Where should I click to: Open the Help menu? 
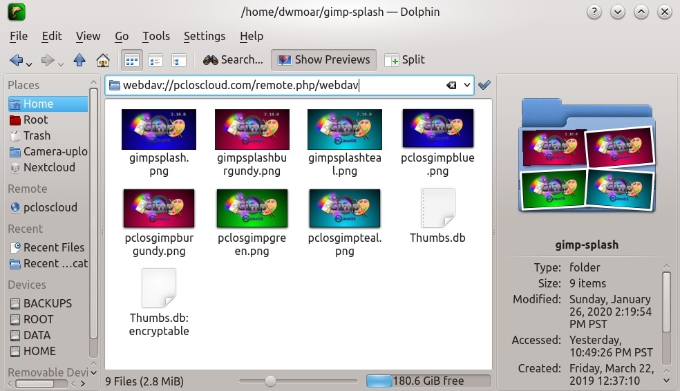[x=252, y=36]
